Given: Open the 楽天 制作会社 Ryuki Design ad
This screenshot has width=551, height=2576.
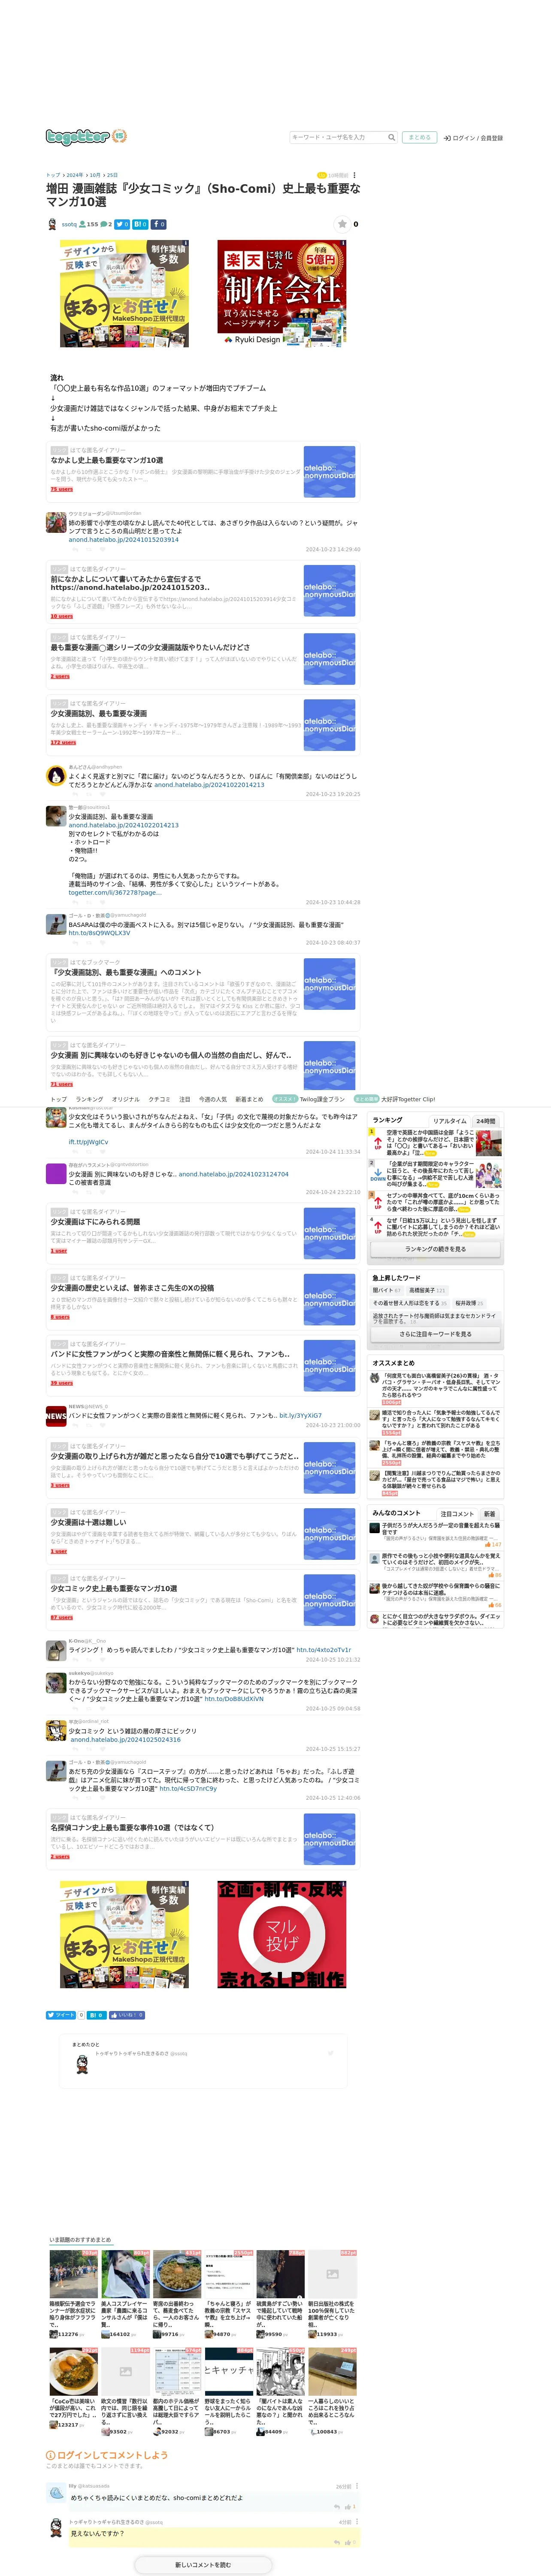Looking at the screenshot, I should (282, 293).
